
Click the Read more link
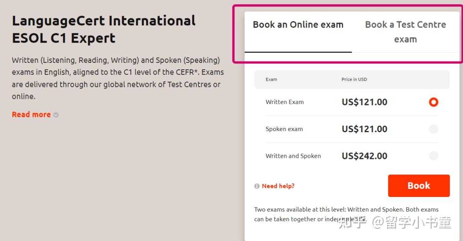pos(31,115)
